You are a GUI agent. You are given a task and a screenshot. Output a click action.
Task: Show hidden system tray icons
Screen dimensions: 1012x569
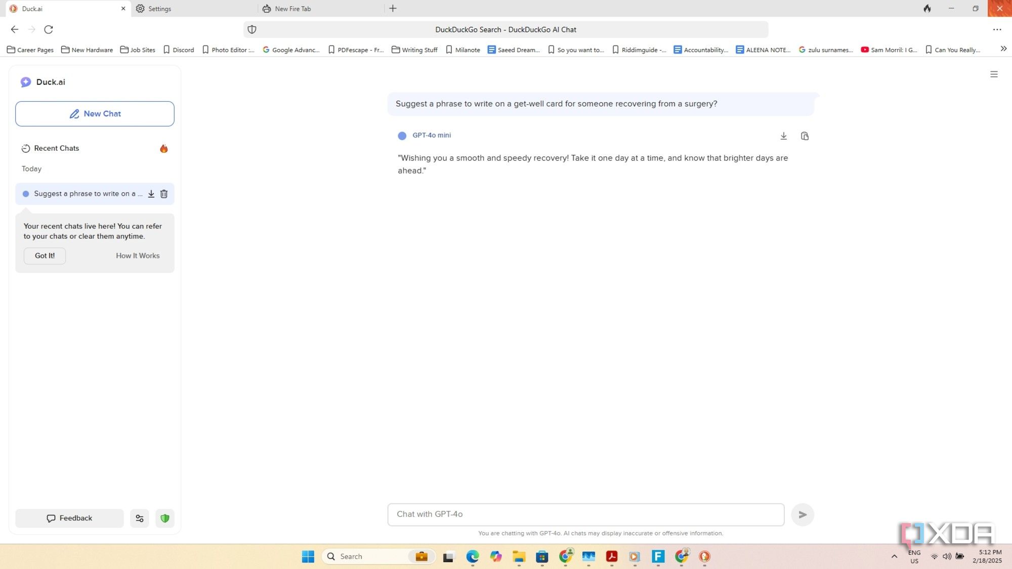[x=894, y=556]
